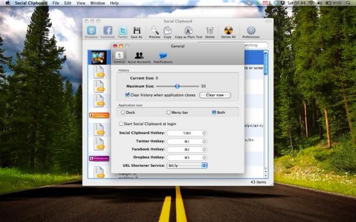Click Copy as Plain Text icon
The height and width of the screenshot is (222, 356).
point(189,31)
